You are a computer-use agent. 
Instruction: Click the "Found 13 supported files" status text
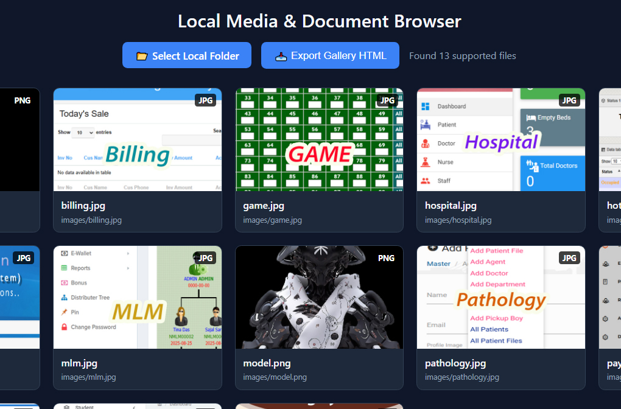pyautogui.click(x=463, y=56)
